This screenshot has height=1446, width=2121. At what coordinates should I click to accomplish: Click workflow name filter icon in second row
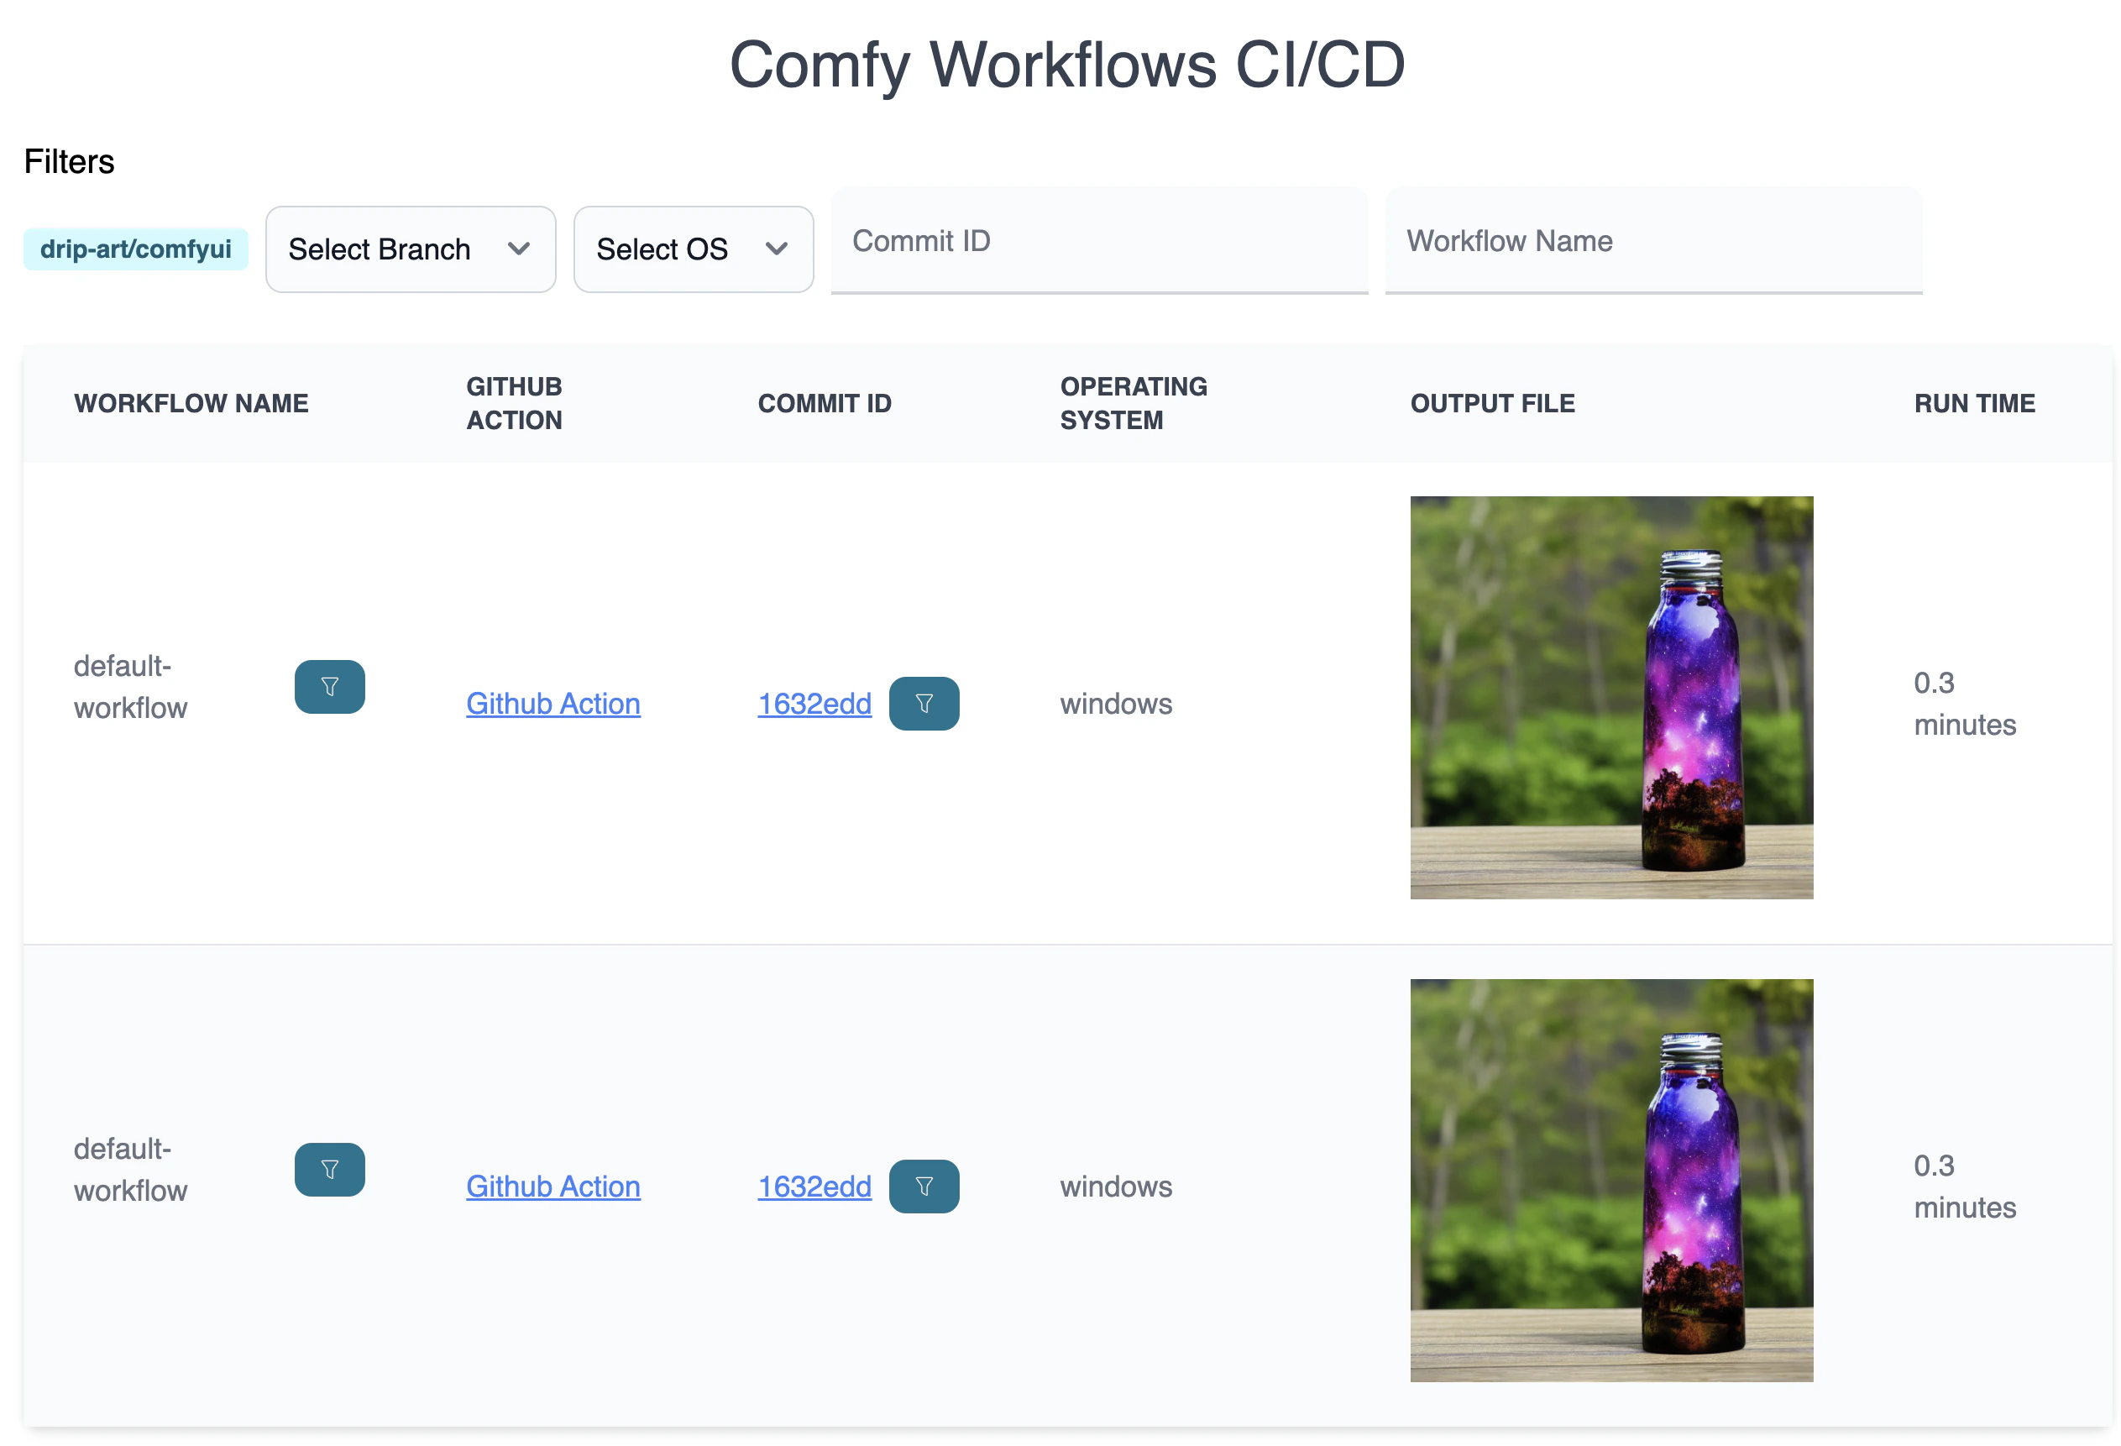tap(329, 1170)
